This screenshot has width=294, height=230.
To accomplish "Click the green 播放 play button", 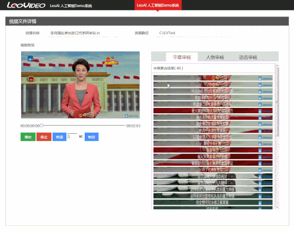I will pyautogui.click(x=28, y=137).
